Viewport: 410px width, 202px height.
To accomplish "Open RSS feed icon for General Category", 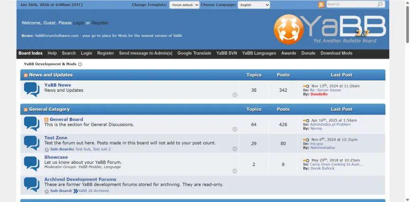I will [x=26, y=110].
